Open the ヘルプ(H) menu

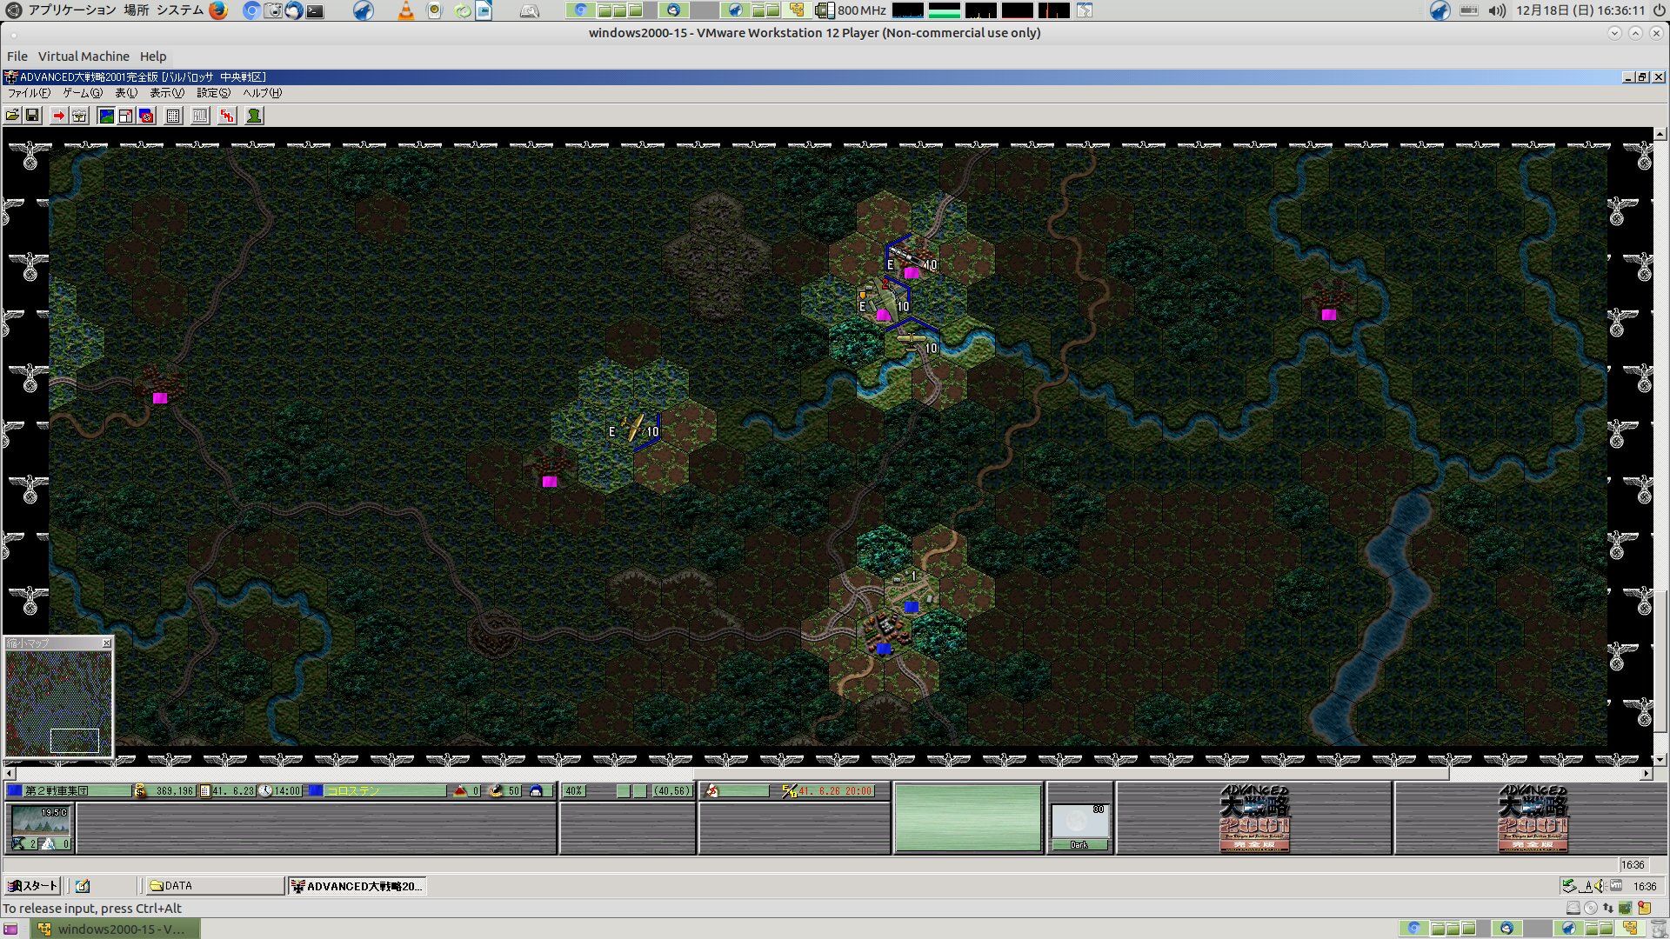(x=262, y=93)
